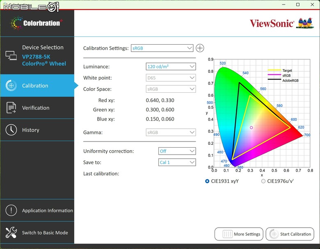320x249 pixels.
Task: Click the Last calibration label
Action: click(x=101, y=174)
